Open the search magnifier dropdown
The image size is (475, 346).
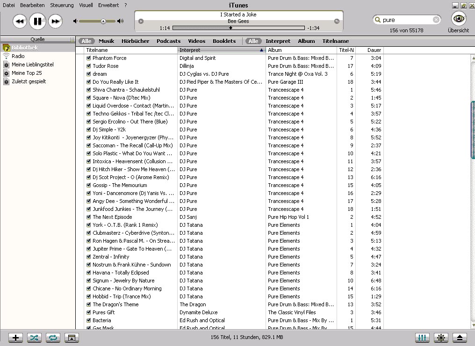378,20
